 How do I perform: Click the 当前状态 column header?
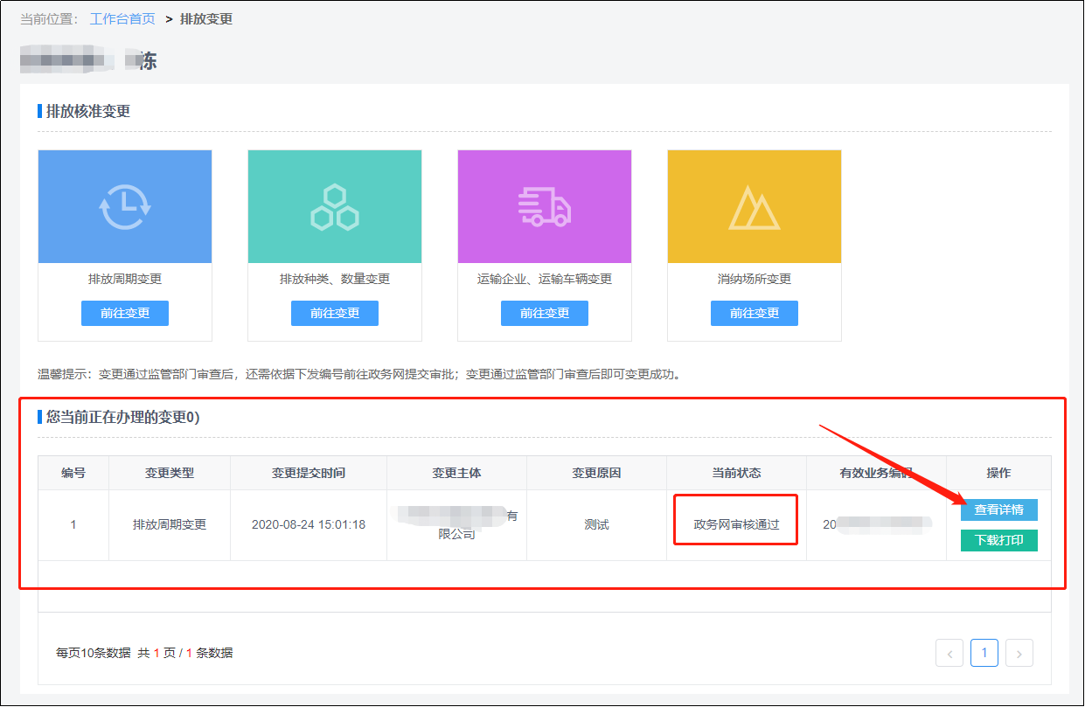(736, 473)
